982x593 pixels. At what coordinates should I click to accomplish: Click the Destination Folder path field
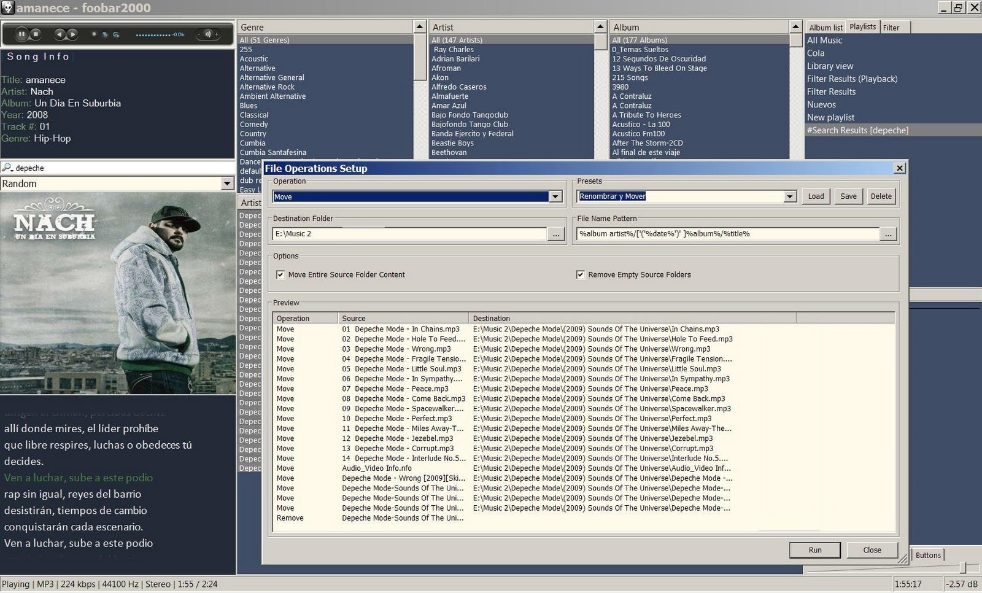(409, 234)
